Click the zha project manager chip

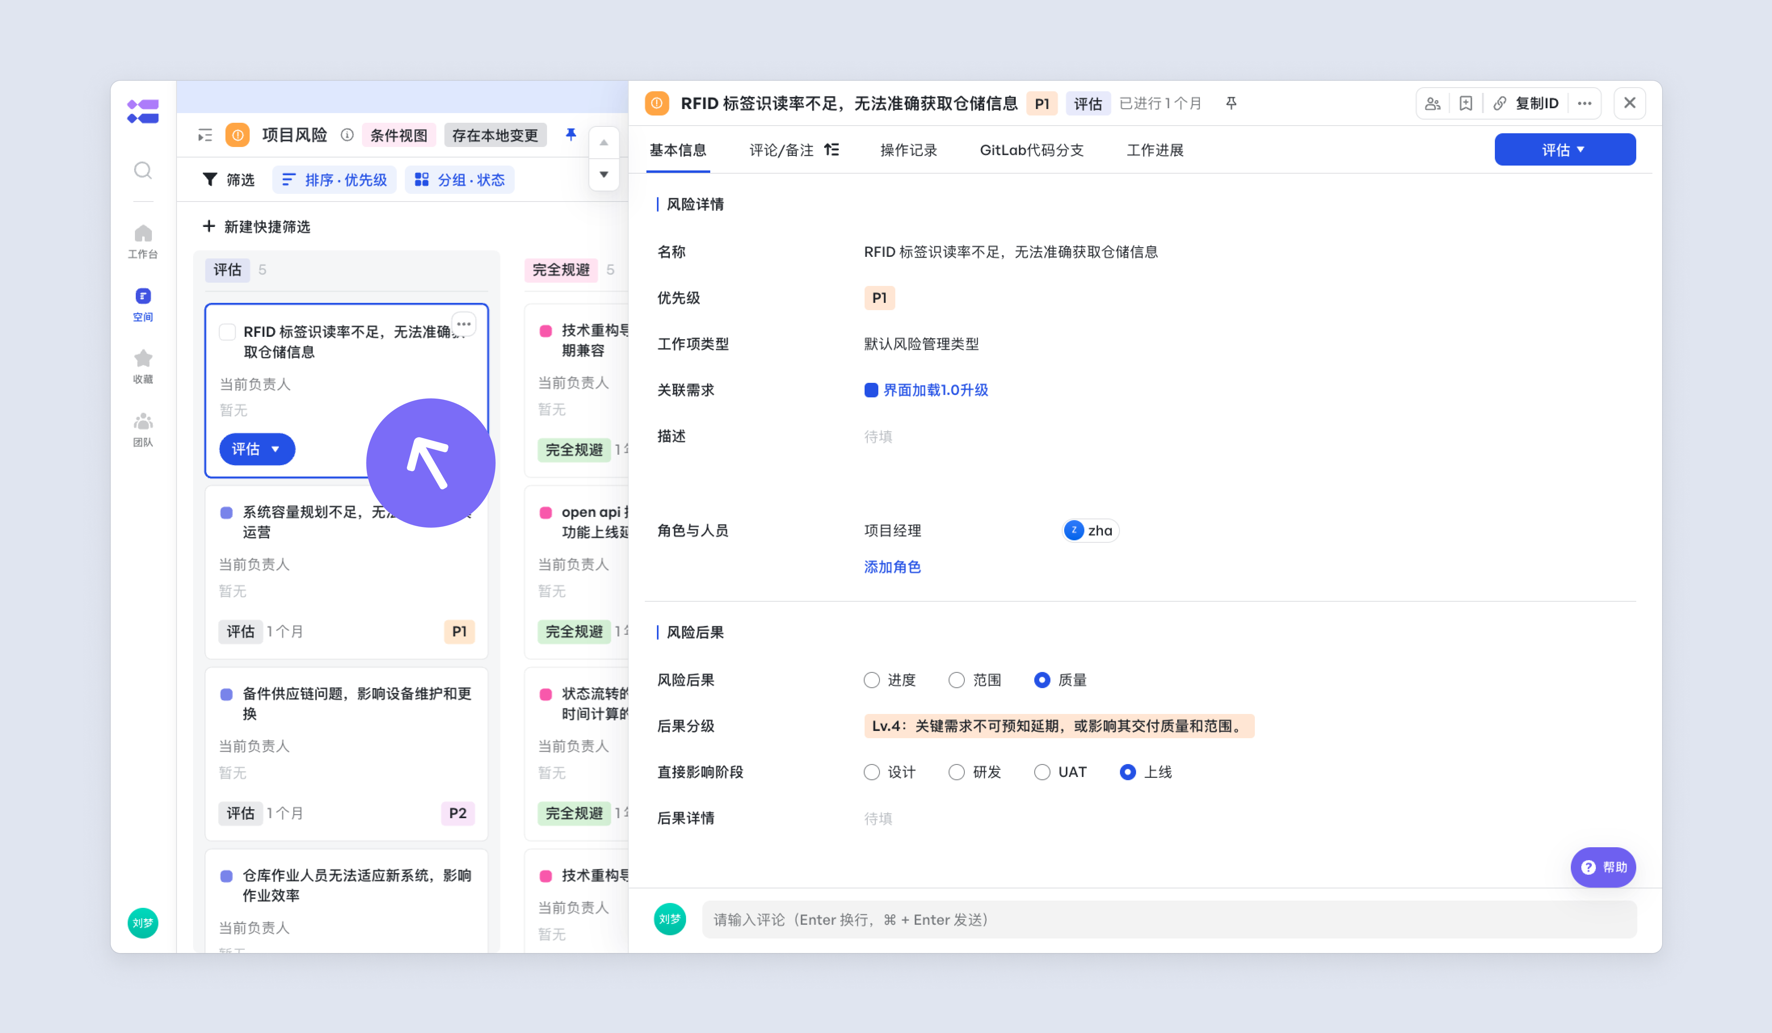1090,531
